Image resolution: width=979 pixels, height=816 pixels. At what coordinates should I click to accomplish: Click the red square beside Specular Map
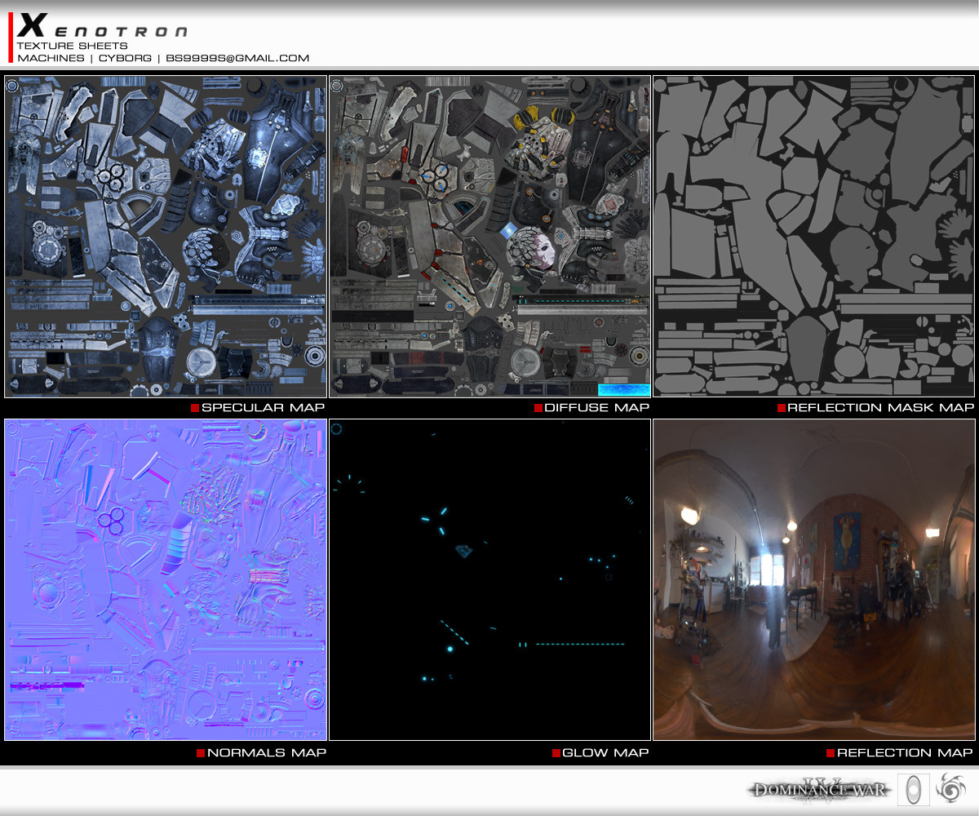pos(195,408)
